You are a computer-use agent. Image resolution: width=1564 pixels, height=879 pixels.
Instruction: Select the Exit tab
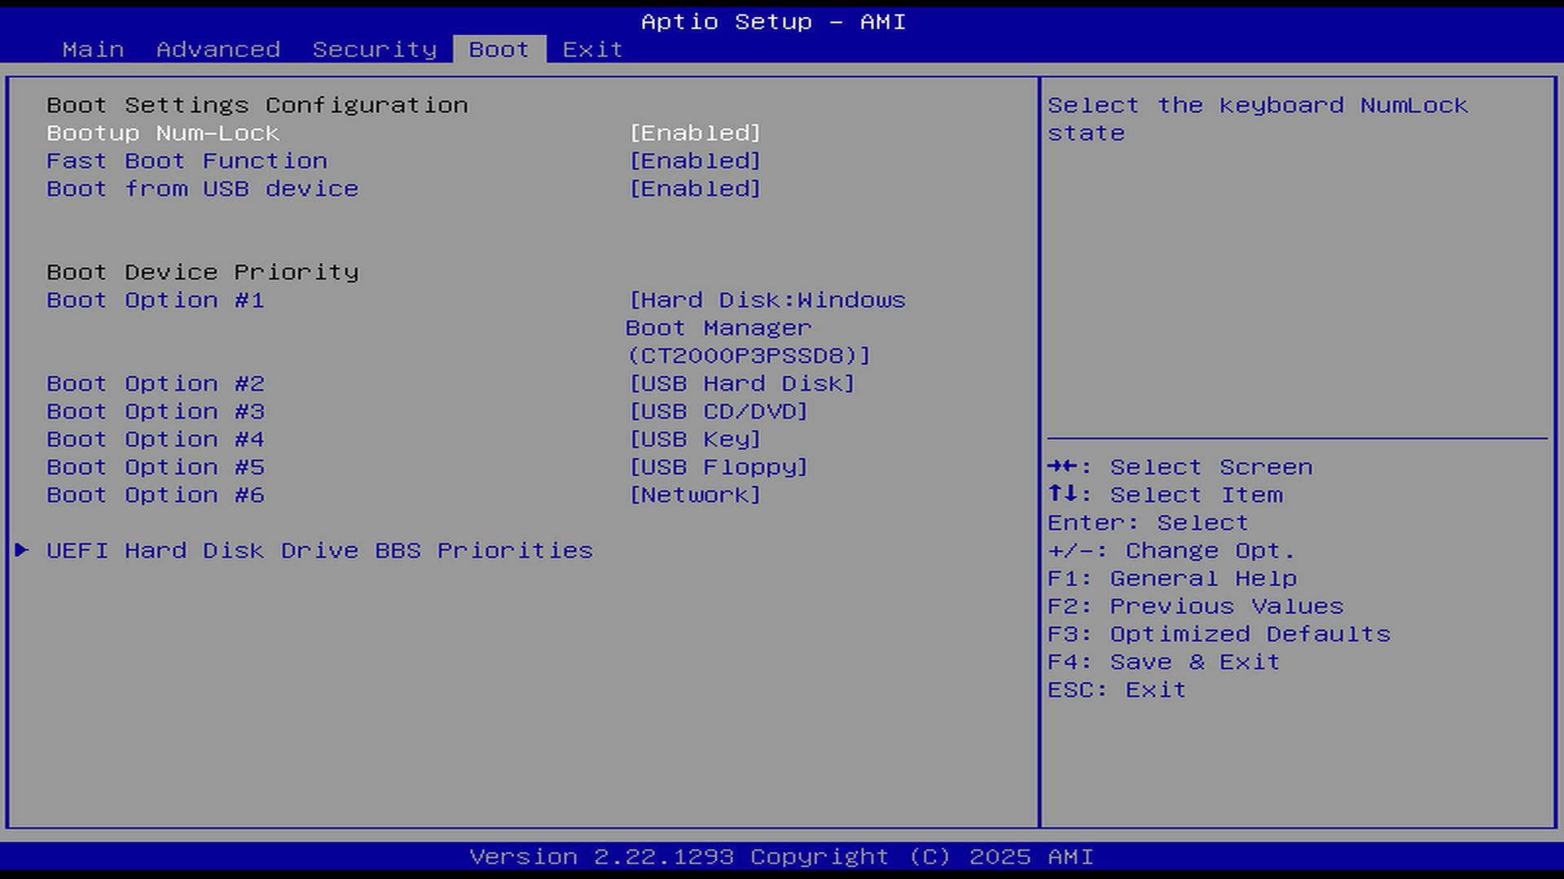592,50
